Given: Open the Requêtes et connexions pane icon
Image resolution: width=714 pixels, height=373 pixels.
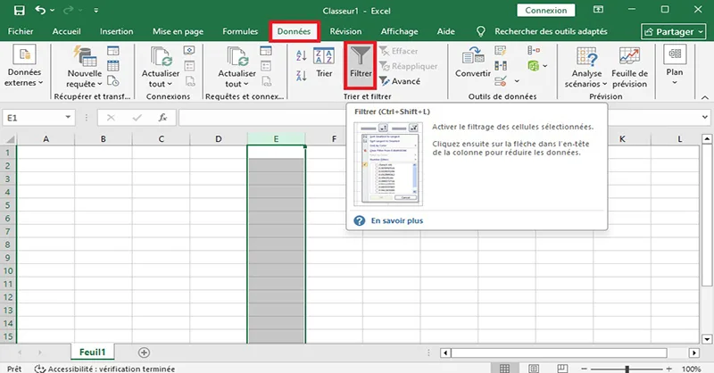Looking at the screenshot, I should point(266,51).
